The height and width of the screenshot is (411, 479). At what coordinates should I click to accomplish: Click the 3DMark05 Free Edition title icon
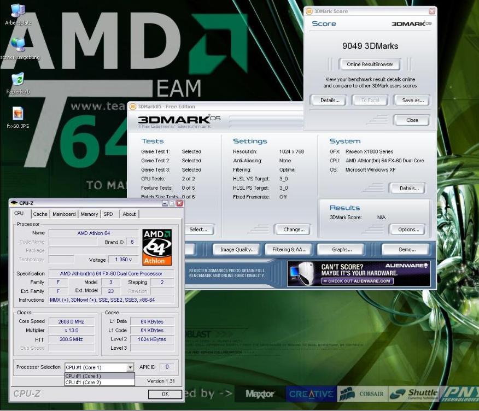click(x=133, y=107)
